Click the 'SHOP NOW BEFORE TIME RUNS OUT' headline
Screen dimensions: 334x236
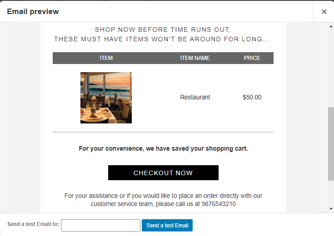[163, 29]
